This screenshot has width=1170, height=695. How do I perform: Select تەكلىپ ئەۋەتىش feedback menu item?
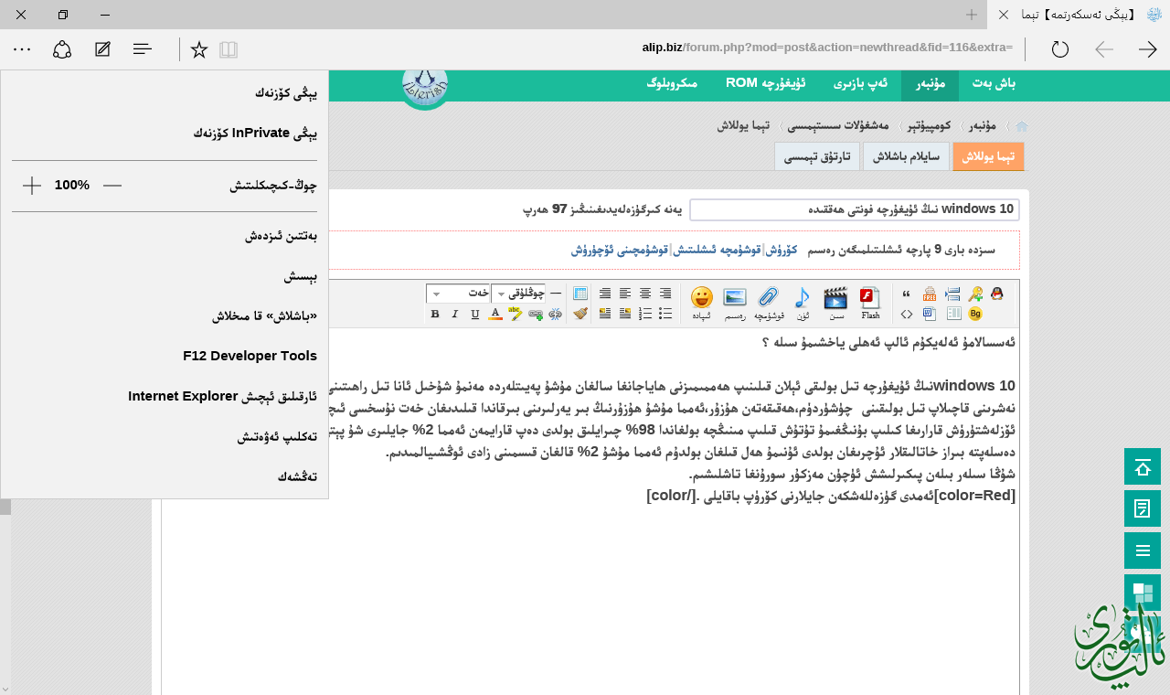165,436
